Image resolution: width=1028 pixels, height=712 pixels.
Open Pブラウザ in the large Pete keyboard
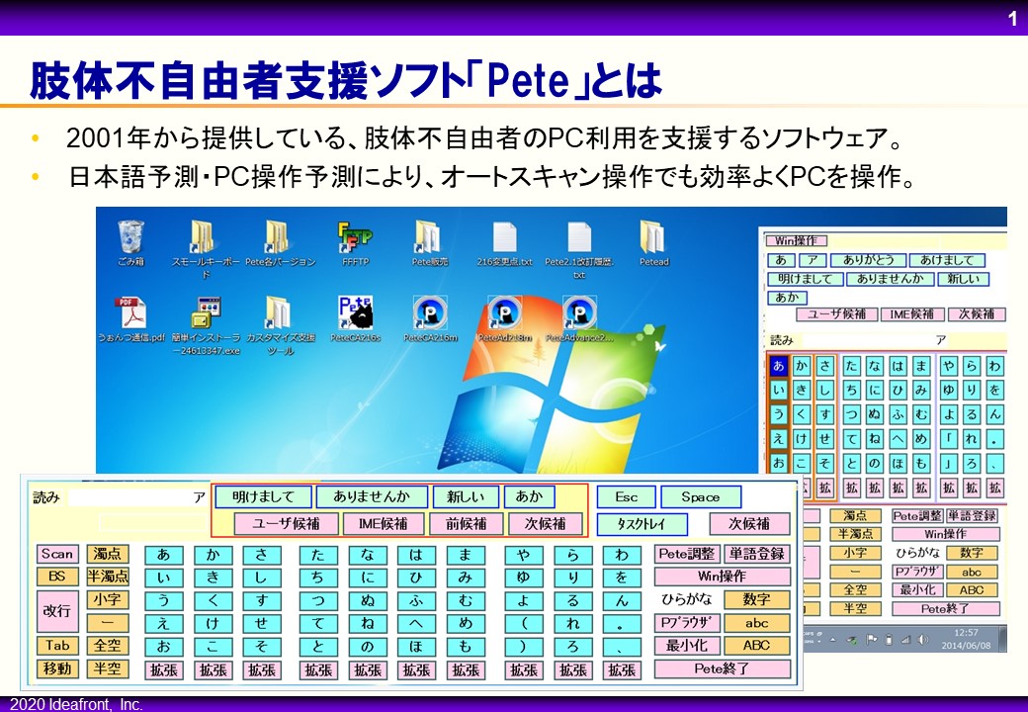point(687,623)
